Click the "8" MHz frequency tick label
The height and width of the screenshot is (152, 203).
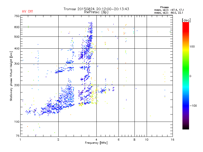[x=134, y=140]
